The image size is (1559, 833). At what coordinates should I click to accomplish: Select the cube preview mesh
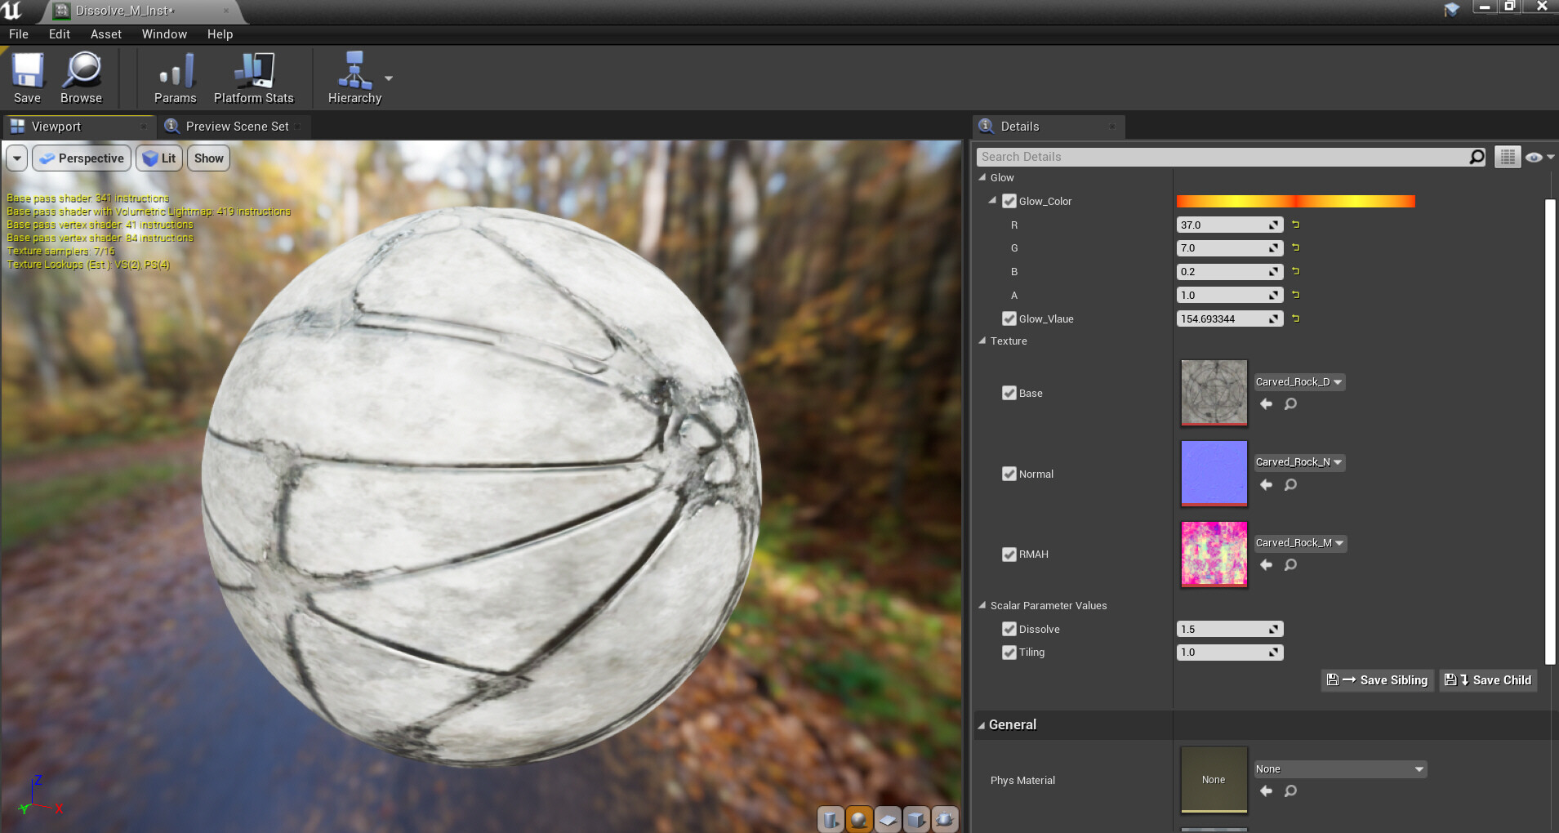click(917, 819)
